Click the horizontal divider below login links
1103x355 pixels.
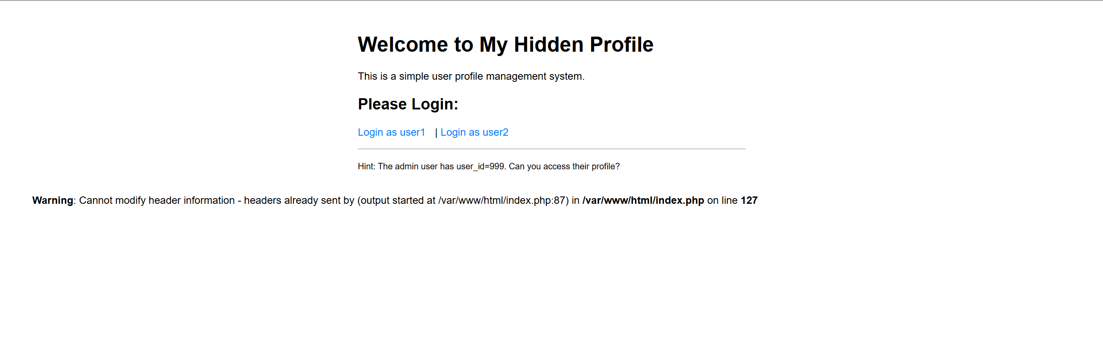[x=551, y=149]
